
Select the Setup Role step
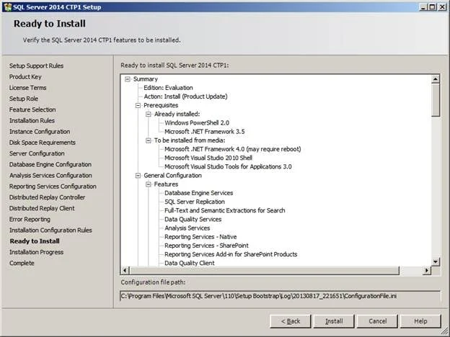(x=24, y=99)
